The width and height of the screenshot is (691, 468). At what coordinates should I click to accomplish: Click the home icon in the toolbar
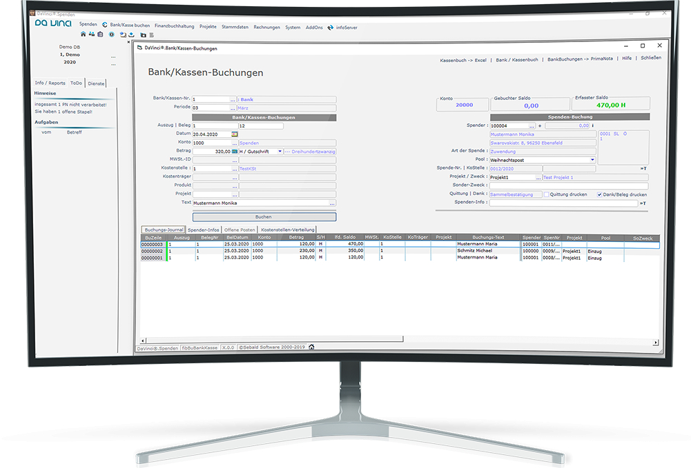[x=84, y=34]
